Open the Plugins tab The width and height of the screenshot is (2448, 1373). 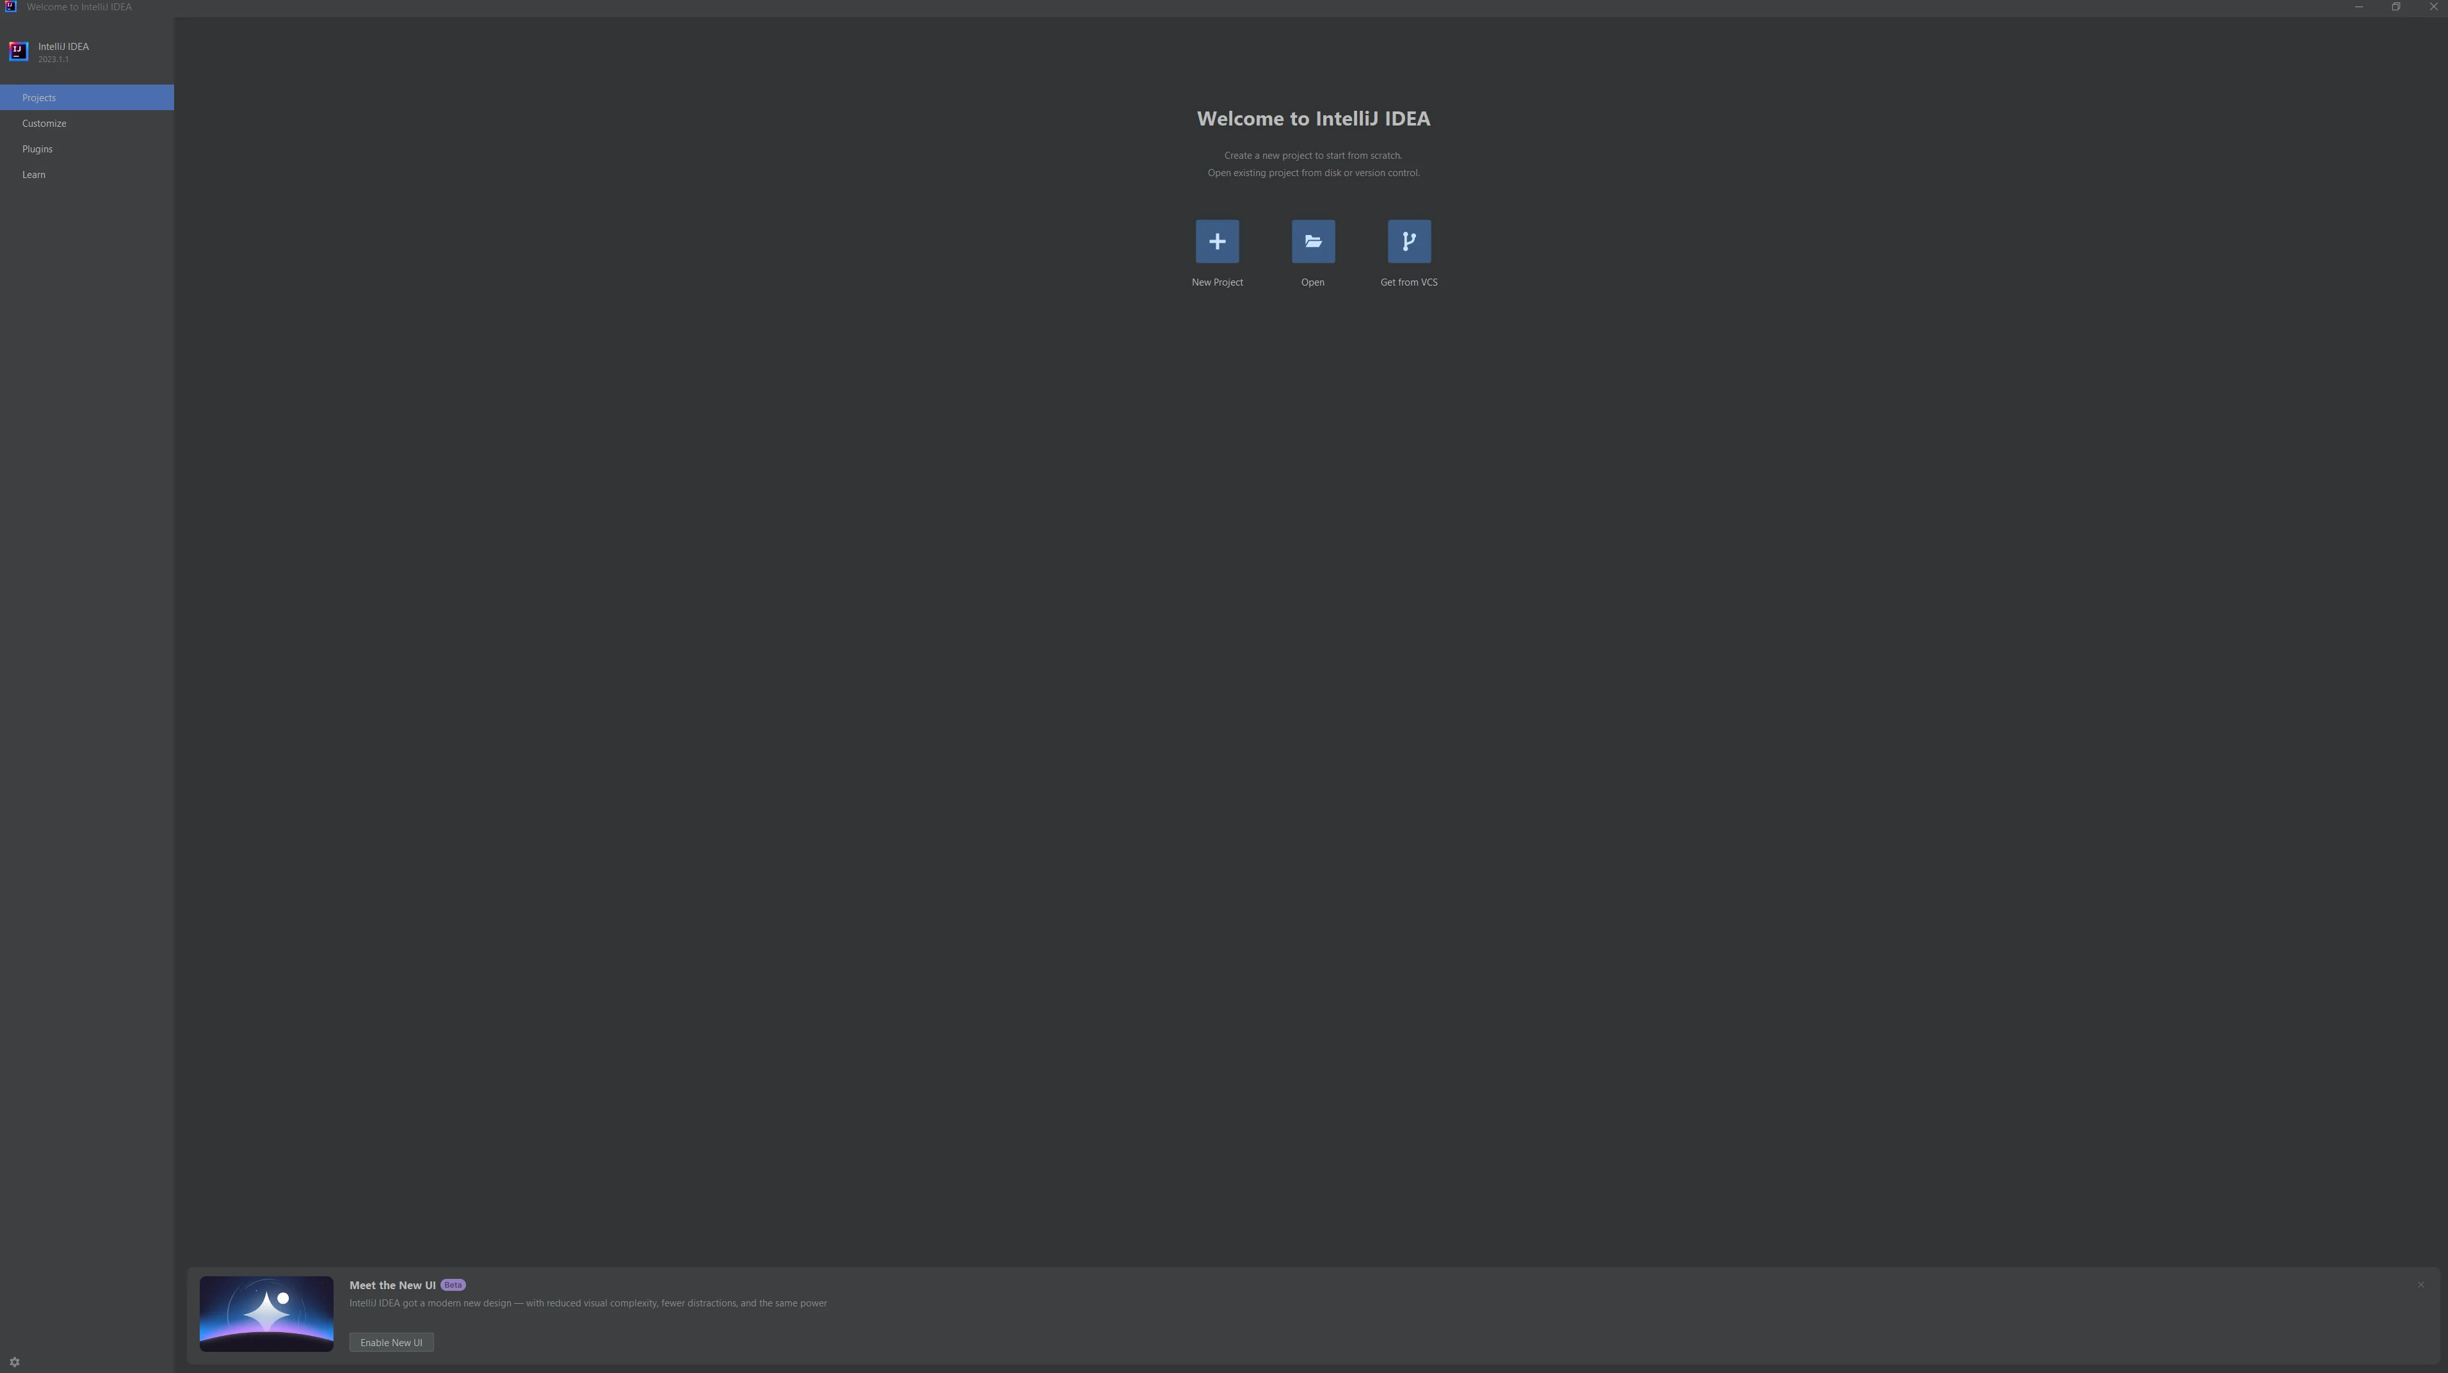(86, 149)
